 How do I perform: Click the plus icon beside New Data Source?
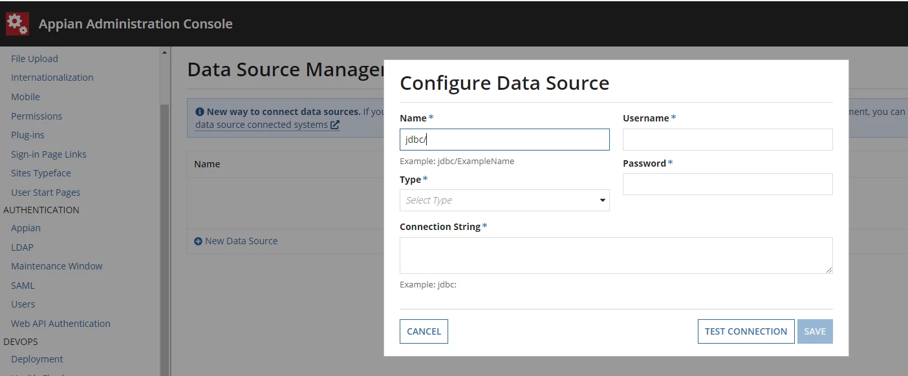199,241
